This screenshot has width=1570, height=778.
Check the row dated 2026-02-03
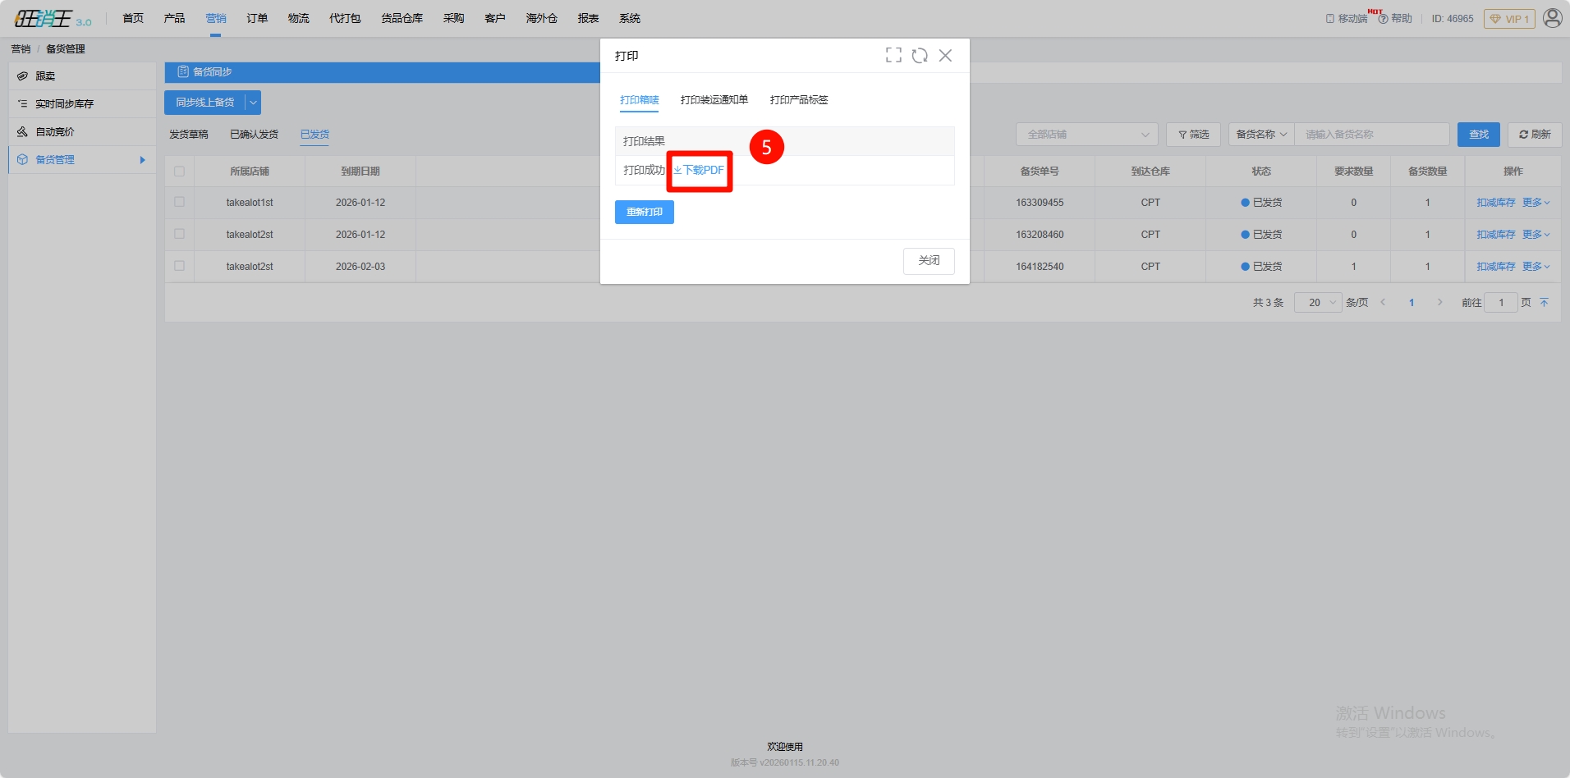[x=179, y=266]
